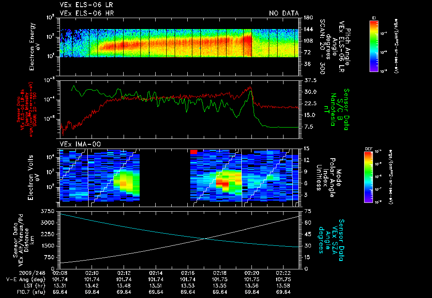Click the 'Polar Angle Index' axis label
432x298 pixels.
click(329, 178)
